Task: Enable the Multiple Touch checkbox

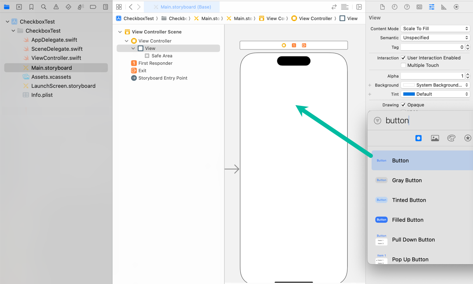Action: point(403,66)
